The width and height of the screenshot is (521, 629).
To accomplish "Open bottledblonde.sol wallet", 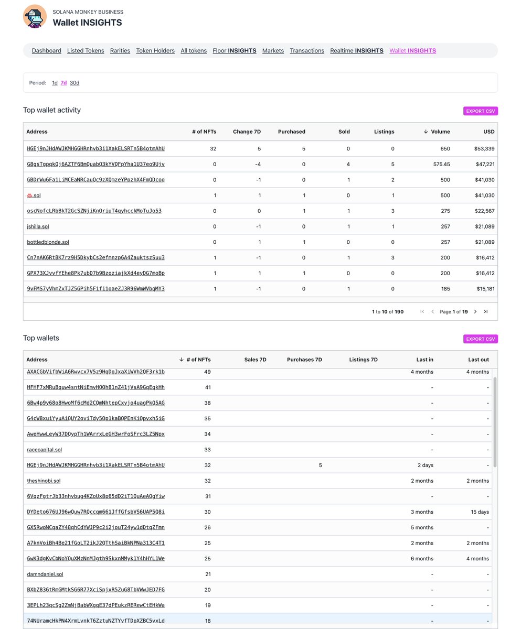I will click(48, 243).
